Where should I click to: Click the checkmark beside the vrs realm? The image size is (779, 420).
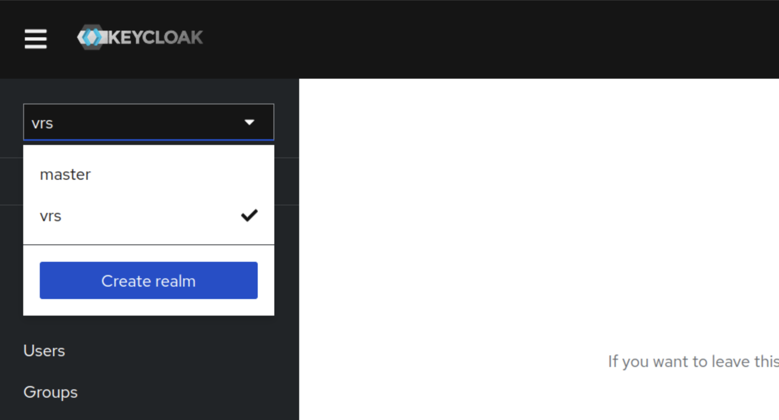click(x=249, y=215)
